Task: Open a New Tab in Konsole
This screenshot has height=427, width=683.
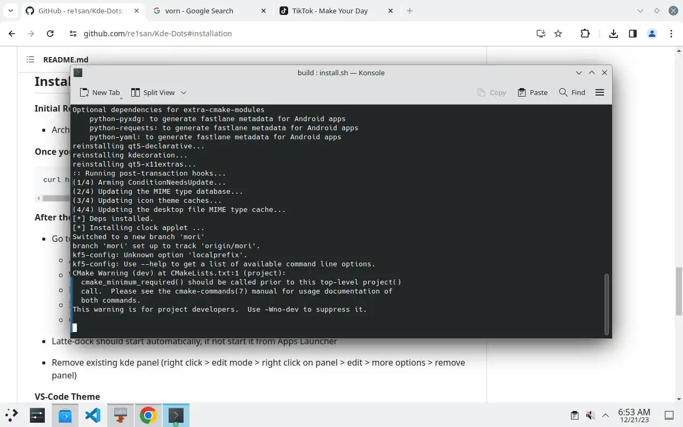Action: (x=100, y=92)
